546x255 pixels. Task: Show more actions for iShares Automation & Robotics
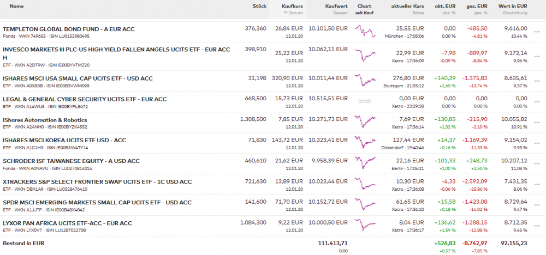coord(537,123)
